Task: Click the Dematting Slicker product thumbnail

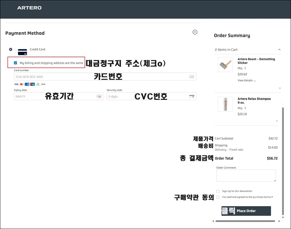Action: (225, 64)
